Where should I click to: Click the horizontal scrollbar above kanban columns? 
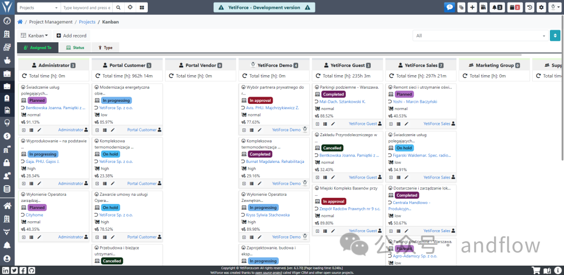270,55
